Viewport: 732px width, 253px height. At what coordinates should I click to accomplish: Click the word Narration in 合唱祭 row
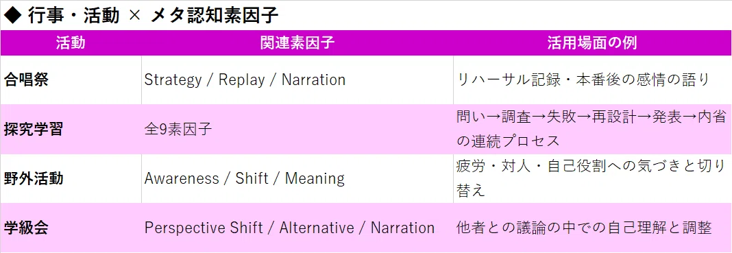pos(314,80)
